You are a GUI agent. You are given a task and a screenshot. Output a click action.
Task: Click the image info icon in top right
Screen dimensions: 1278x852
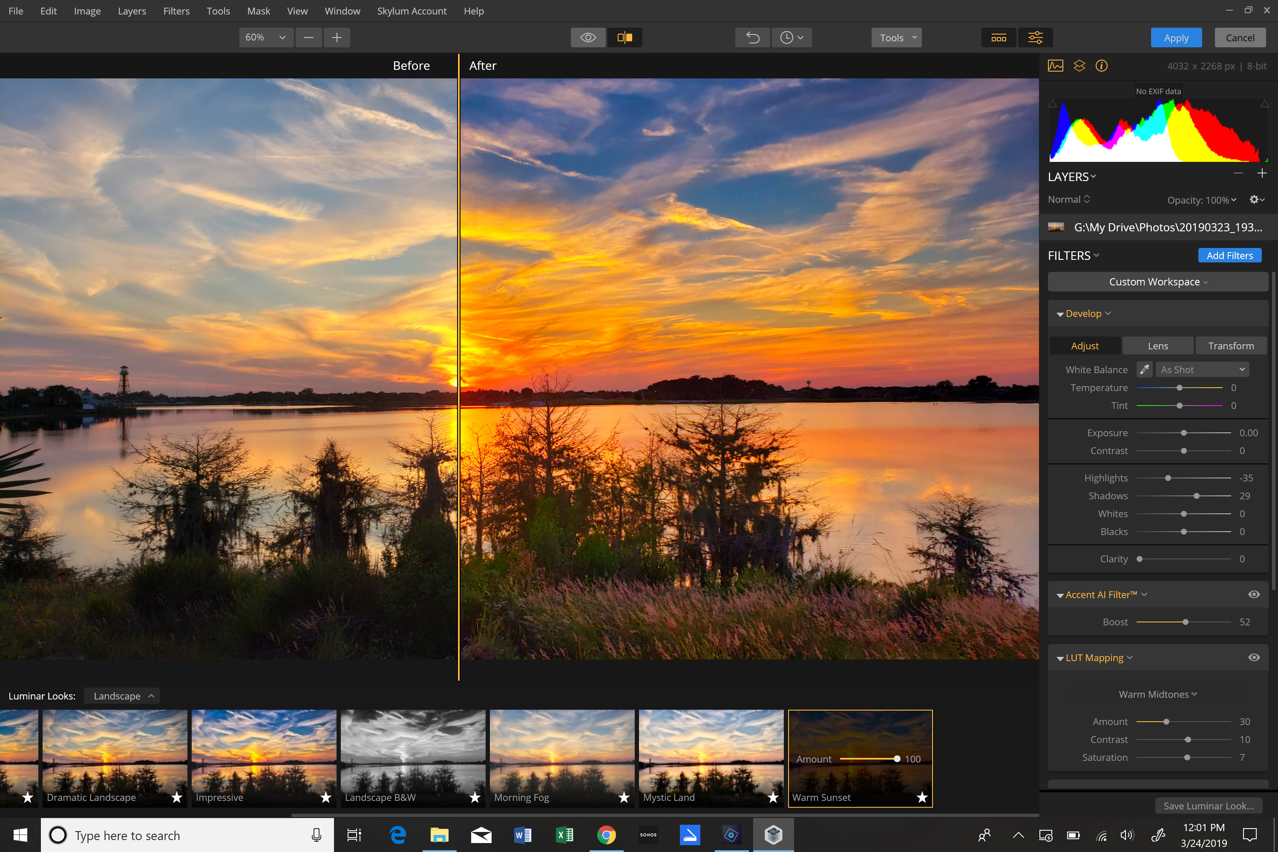click(x=1101, y=65)
